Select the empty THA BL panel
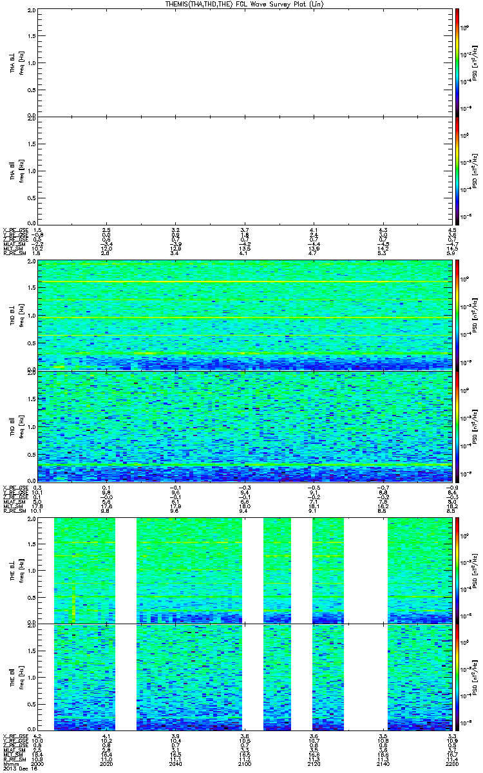The width and height of the screenshot is (483, 773). [244, 62]
